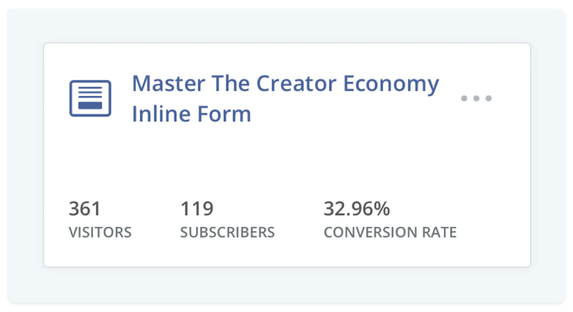The width and height of the screenshot is (573, 312).
Task: Click the word "Economy" in the title
Action: coord(391,84)
